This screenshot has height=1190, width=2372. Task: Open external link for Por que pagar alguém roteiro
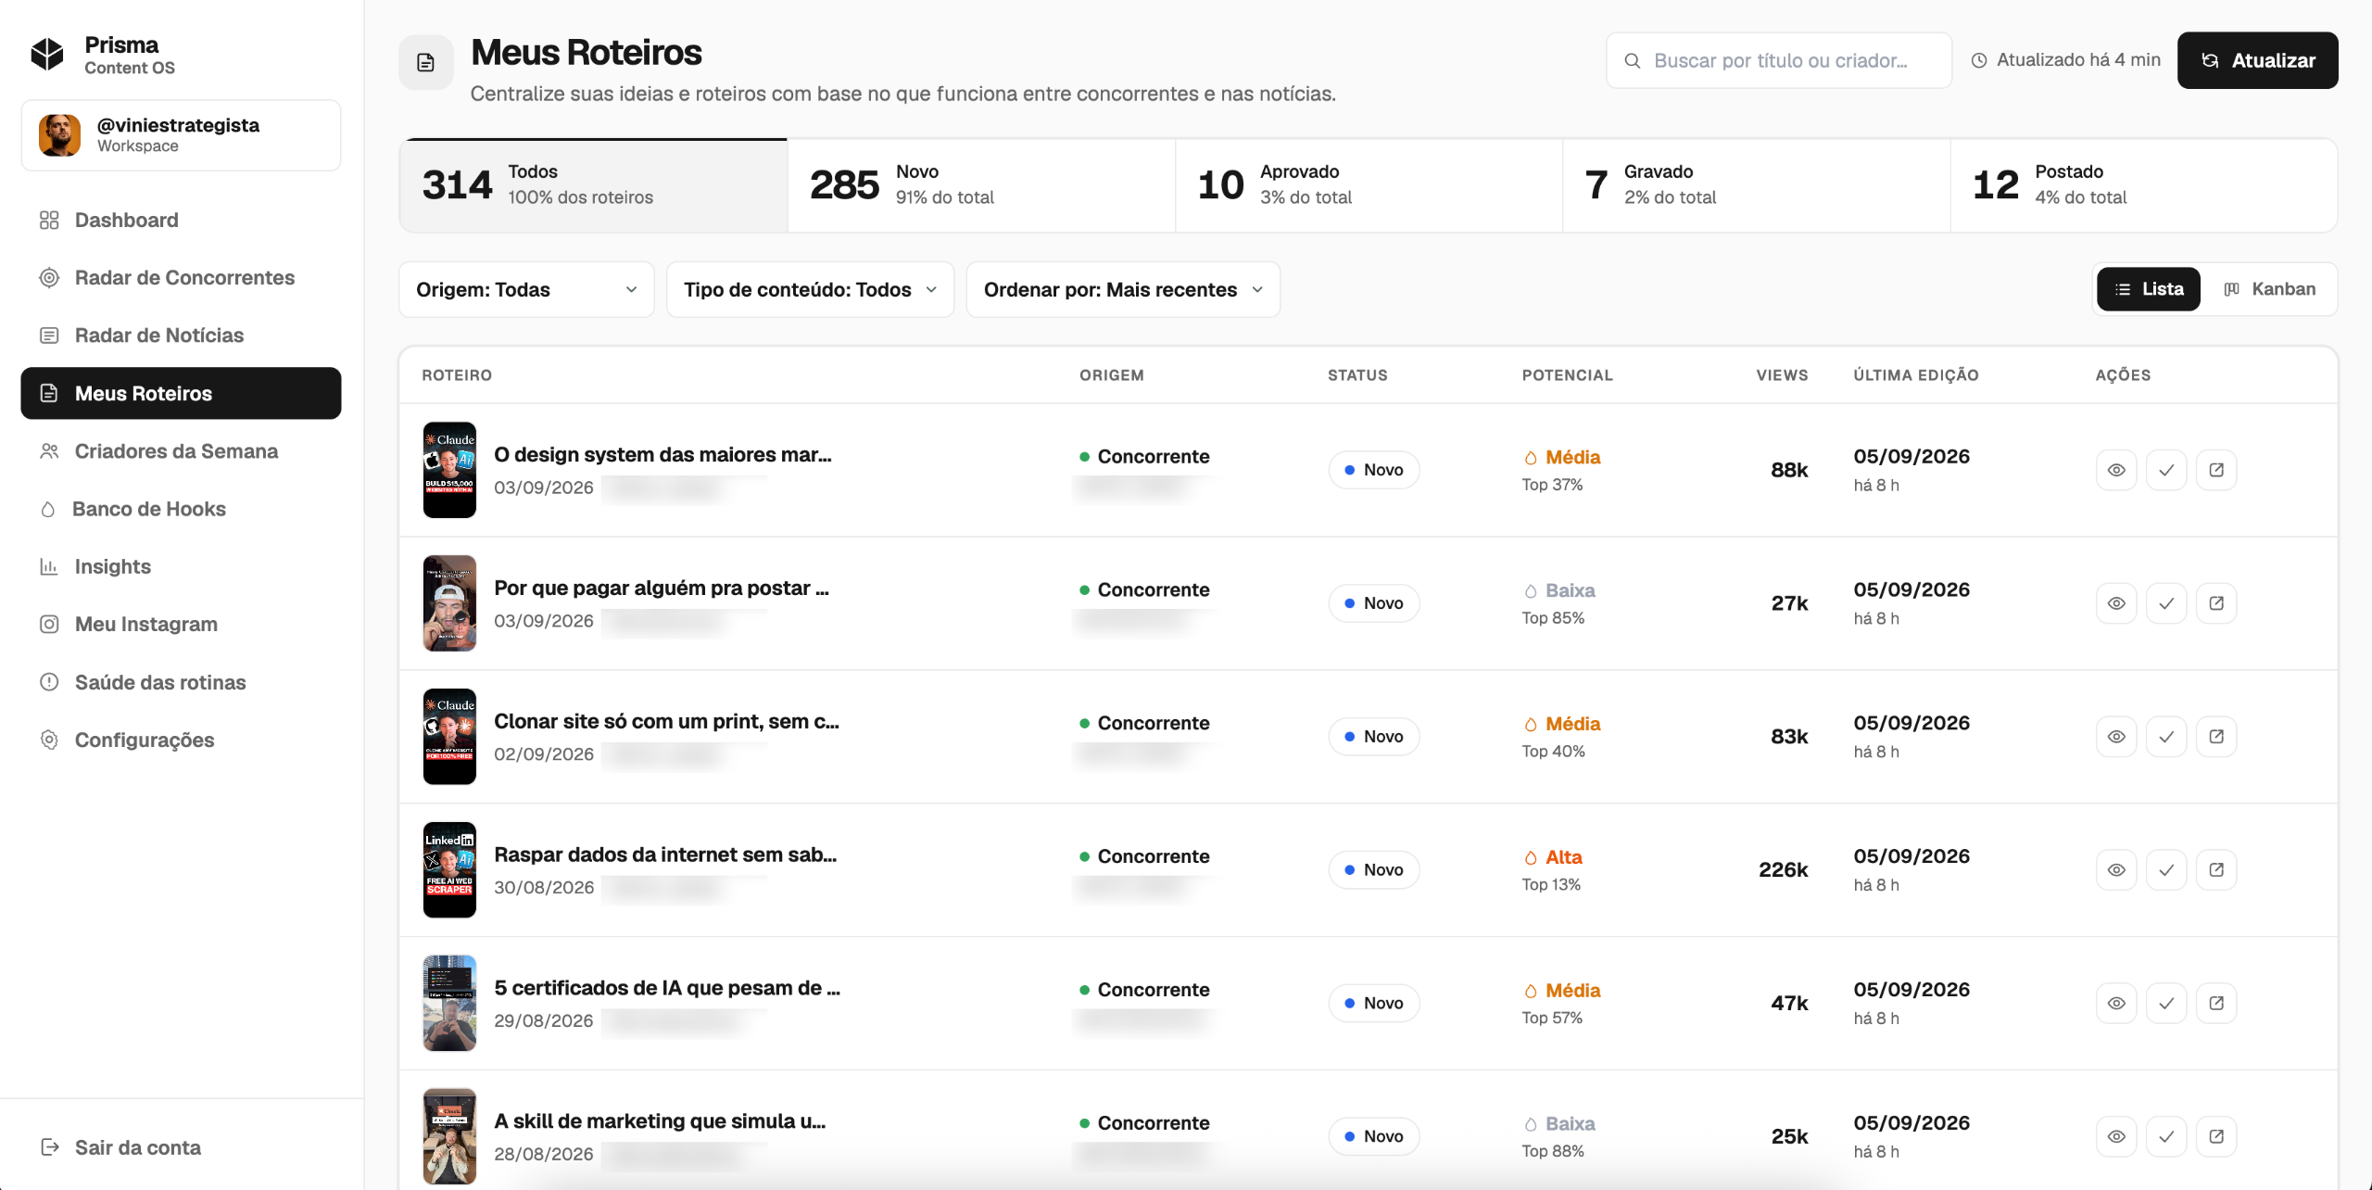click(x=2216, y=603)
